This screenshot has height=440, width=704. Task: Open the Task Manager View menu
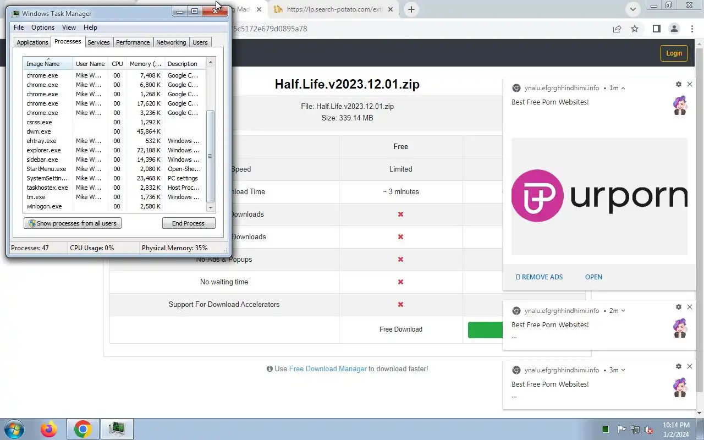(69, 28)
